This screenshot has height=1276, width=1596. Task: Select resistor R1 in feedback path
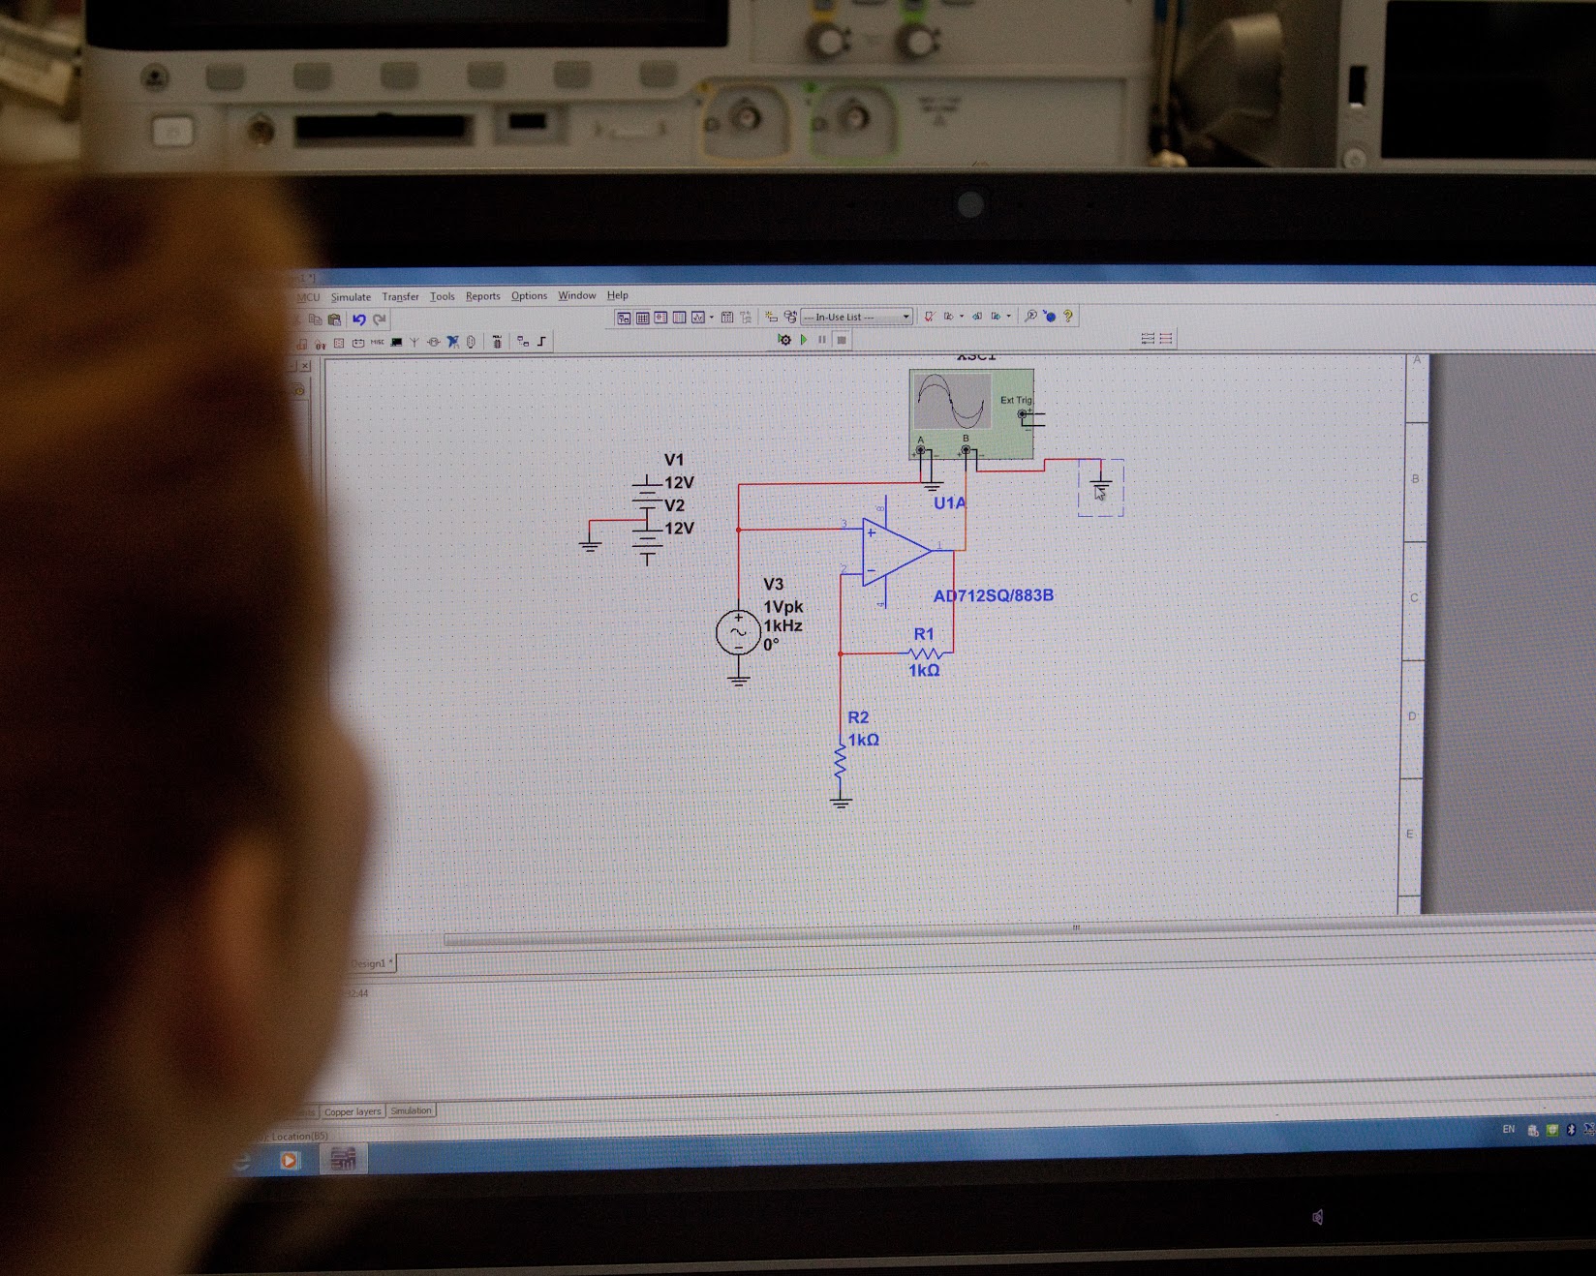925,653
